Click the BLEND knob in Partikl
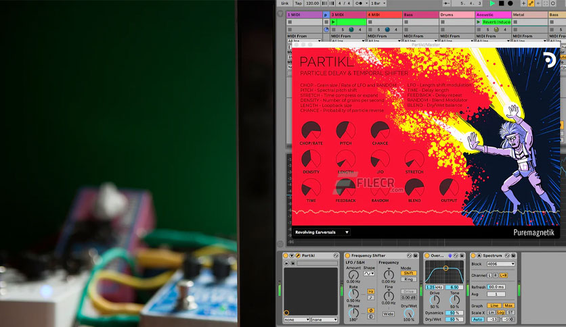Viewport: 566px width, 327px height. click(414, 188)
